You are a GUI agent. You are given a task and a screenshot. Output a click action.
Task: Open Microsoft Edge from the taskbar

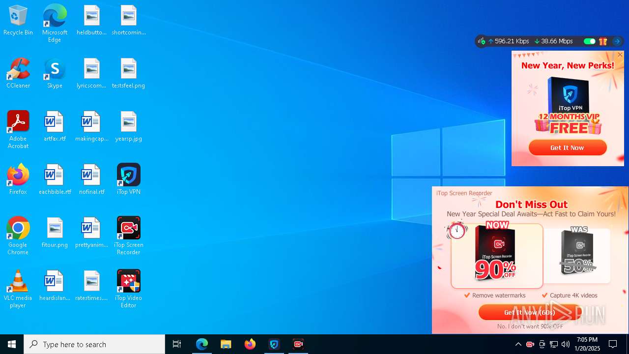coord(202,344)
